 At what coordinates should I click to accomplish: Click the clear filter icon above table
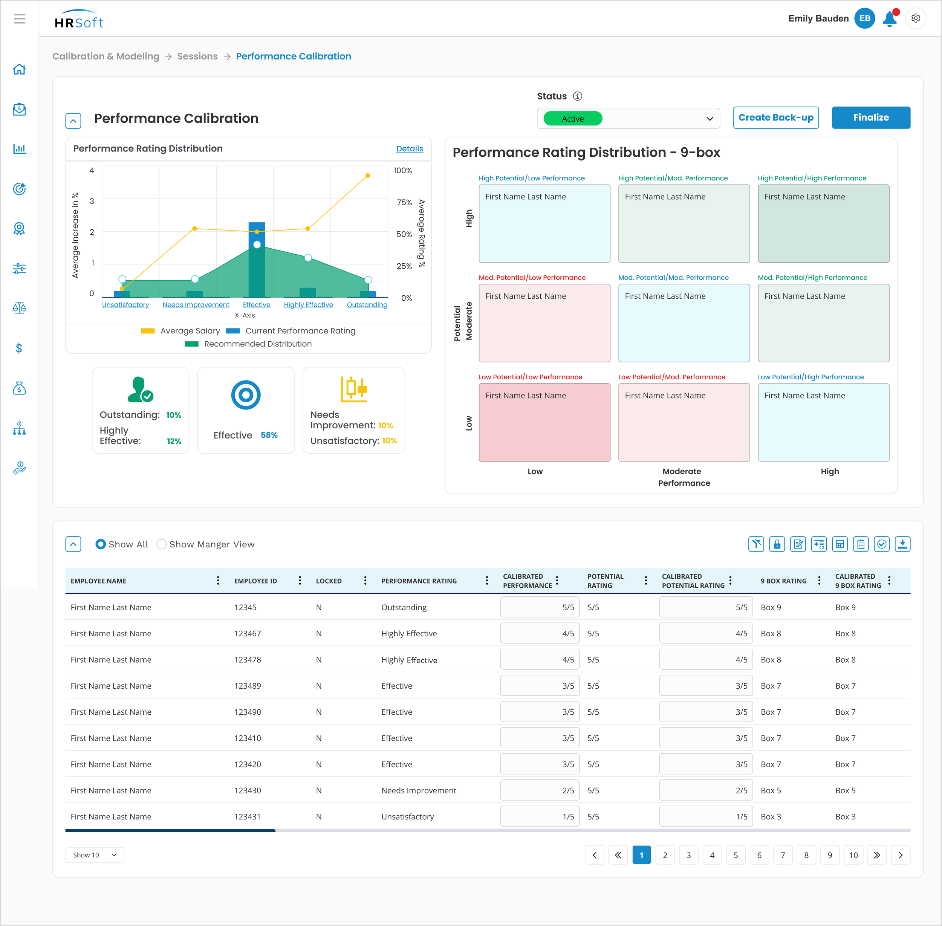pyautogui.click(x=756, y=544)
